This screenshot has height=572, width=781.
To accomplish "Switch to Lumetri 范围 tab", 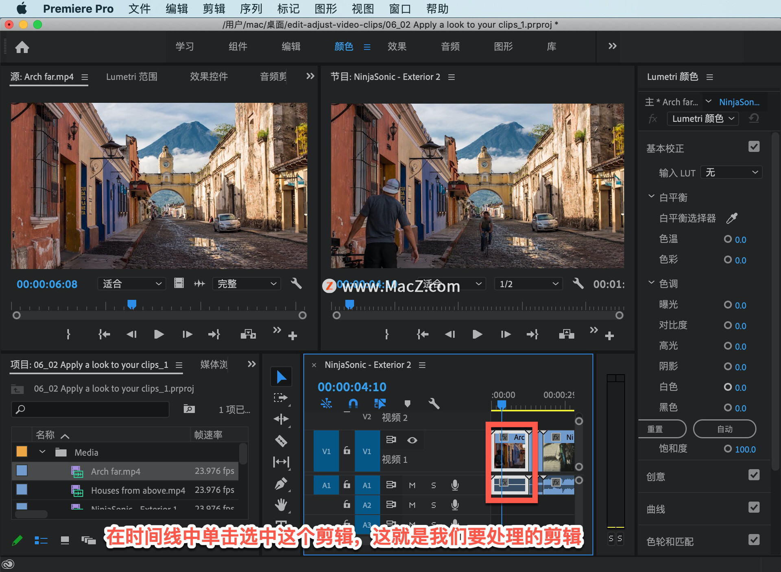I will tap(131, 77).
